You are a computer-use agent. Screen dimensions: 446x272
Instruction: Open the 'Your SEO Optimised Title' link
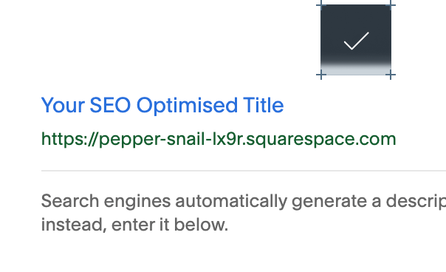(x=162, y=106)
